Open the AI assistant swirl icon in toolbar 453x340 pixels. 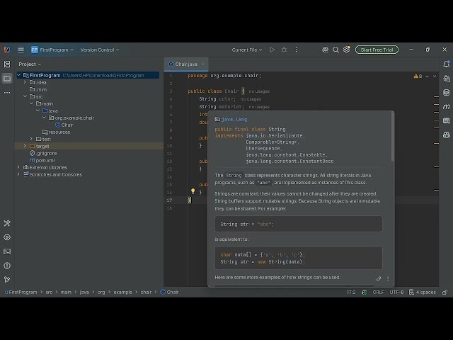coord(325,50)
